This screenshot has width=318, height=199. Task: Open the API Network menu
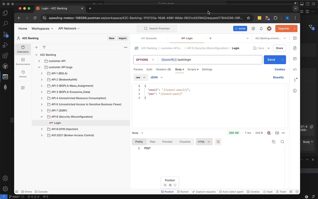coord(69,29)
